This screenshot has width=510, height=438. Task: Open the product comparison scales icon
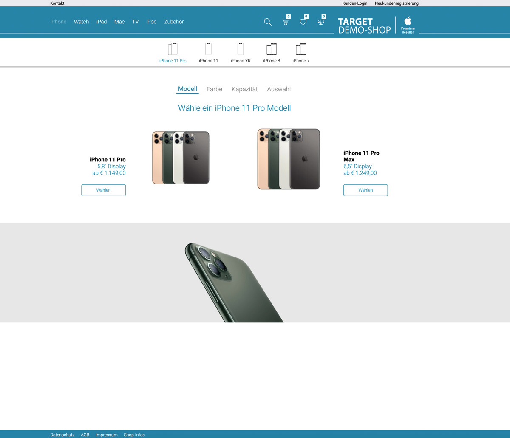pos(321,22)
